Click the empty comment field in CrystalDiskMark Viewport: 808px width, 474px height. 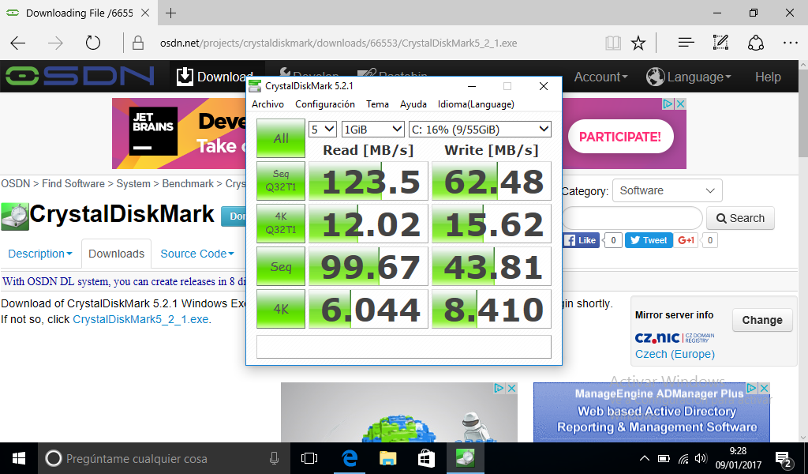point(404,347)
